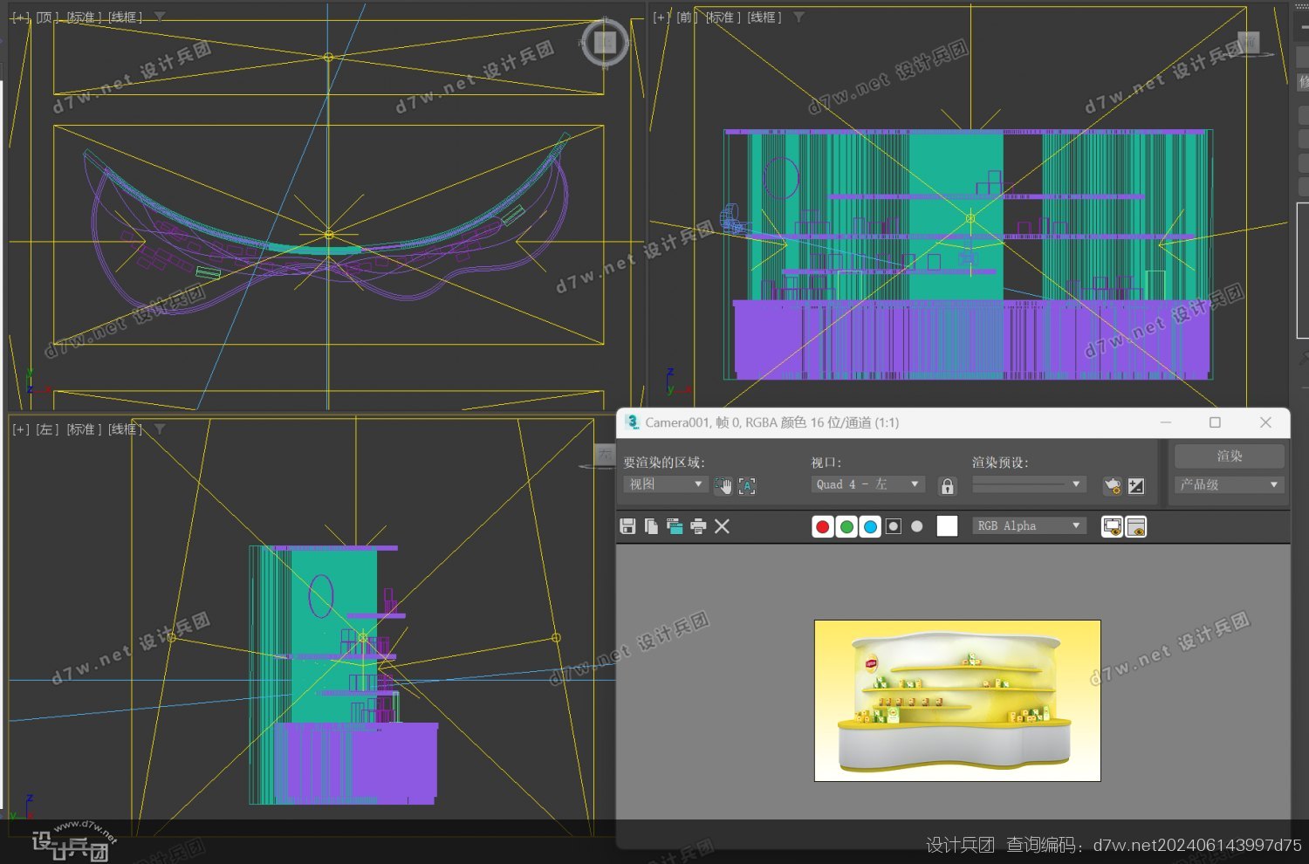Toggle the blue channel display

point(870,526)
